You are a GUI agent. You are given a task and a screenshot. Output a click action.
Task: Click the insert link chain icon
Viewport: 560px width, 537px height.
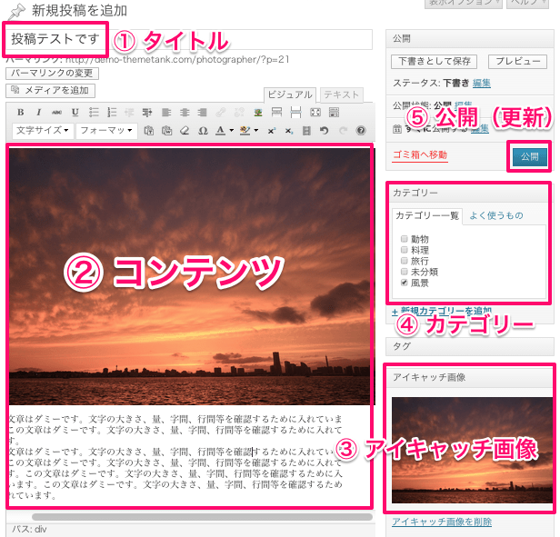tap(220, 113)
